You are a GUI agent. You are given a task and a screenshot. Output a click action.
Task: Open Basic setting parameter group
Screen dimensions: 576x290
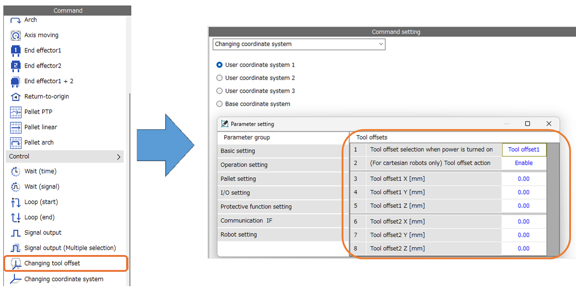click(x=283, y=151)
